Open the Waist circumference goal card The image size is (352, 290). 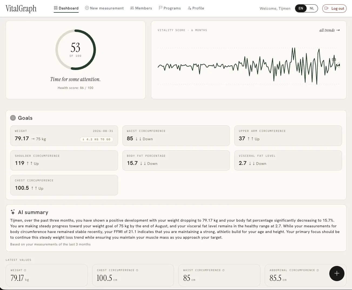pos(176,136)
